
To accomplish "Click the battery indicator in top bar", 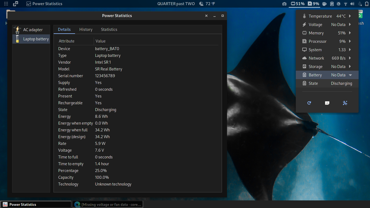I will point(366,4).
